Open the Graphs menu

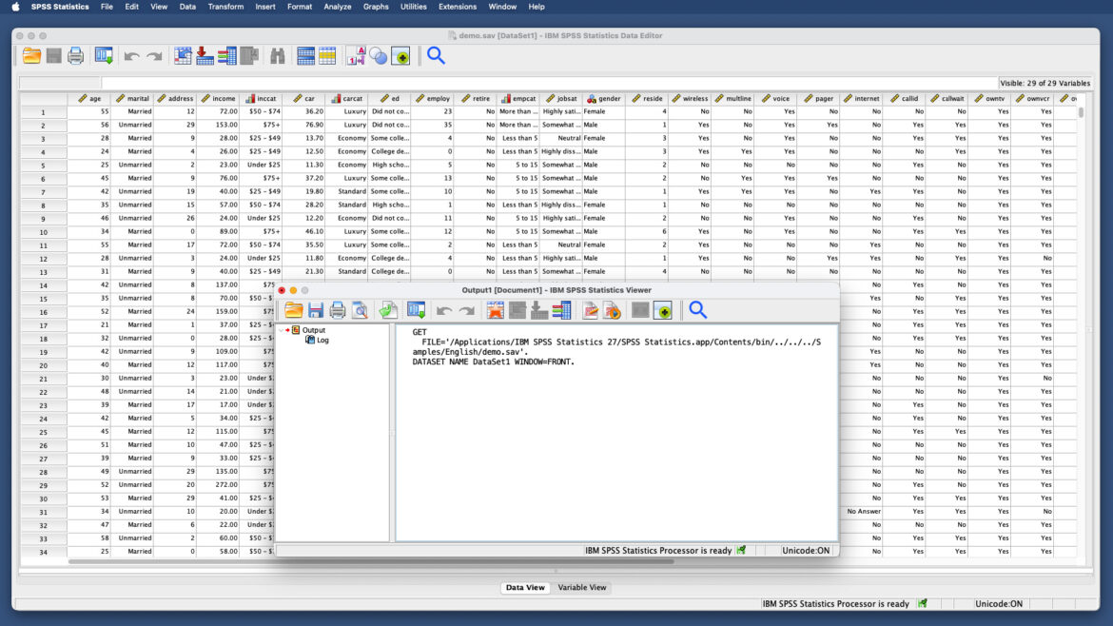point(376,7)
